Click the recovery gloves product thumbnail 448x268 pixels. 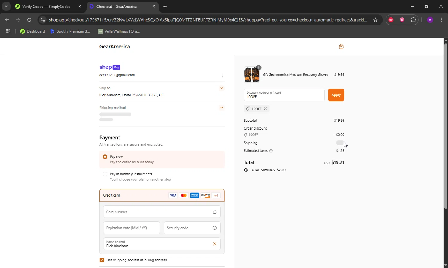(x=251, y=74)
